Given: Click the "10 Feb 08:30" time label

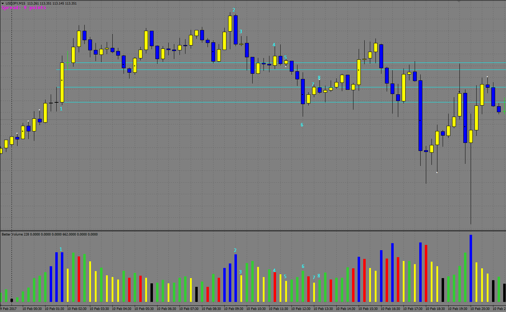Looking at the screenshot, I should (211, 309).
